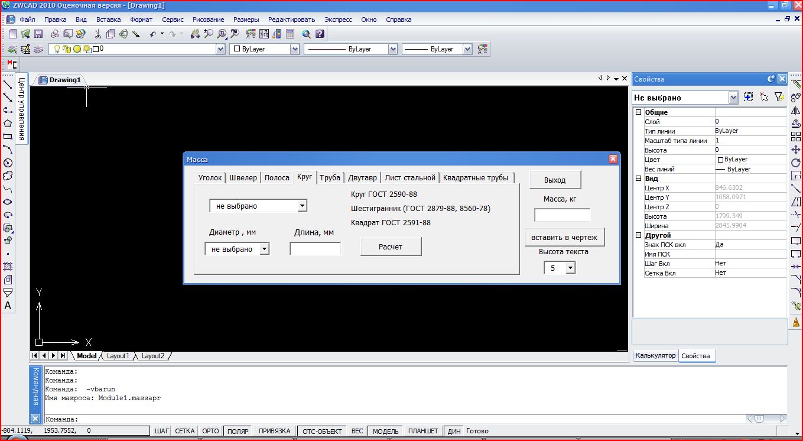Click the Расчет button
The height and width of the screenshot is (441, 803).
click(391, 247)
